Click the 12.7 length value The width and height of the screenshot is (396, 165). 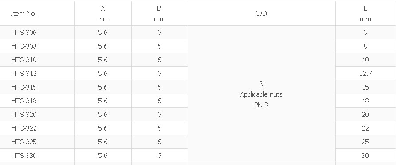point(365,74)
